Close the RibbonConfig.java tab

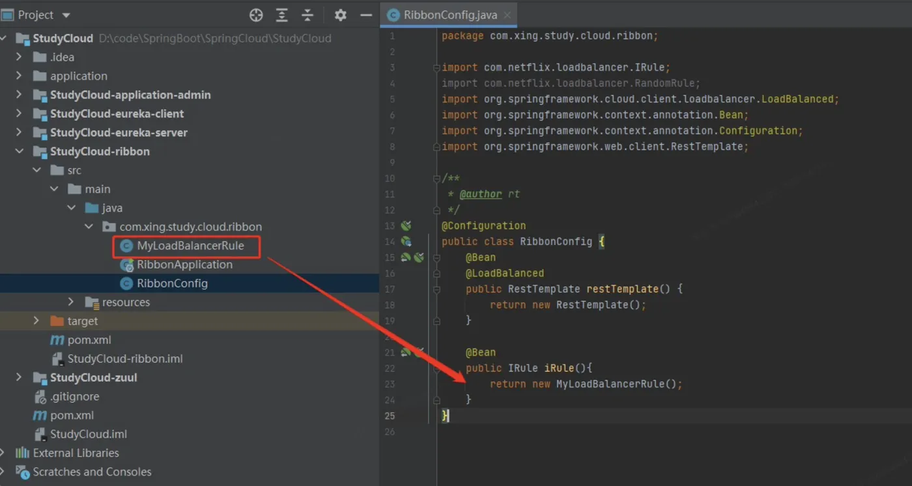[x=508, y=15]
